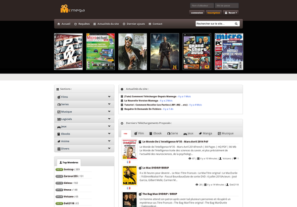Click the eye views icon on Le Mac entry
This screenshot has height=207, width=297.
[197, 184]
